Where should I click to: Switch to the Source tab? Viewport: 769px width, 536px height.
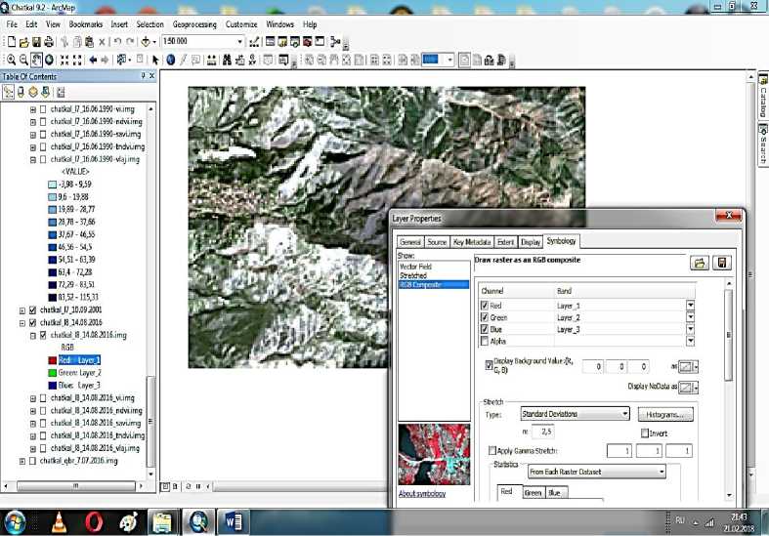(437, 241)
